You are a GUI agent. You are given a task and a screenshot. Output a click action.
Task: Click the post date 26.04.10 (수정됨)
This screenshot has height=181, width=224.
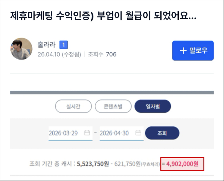[x=59, y=55]
